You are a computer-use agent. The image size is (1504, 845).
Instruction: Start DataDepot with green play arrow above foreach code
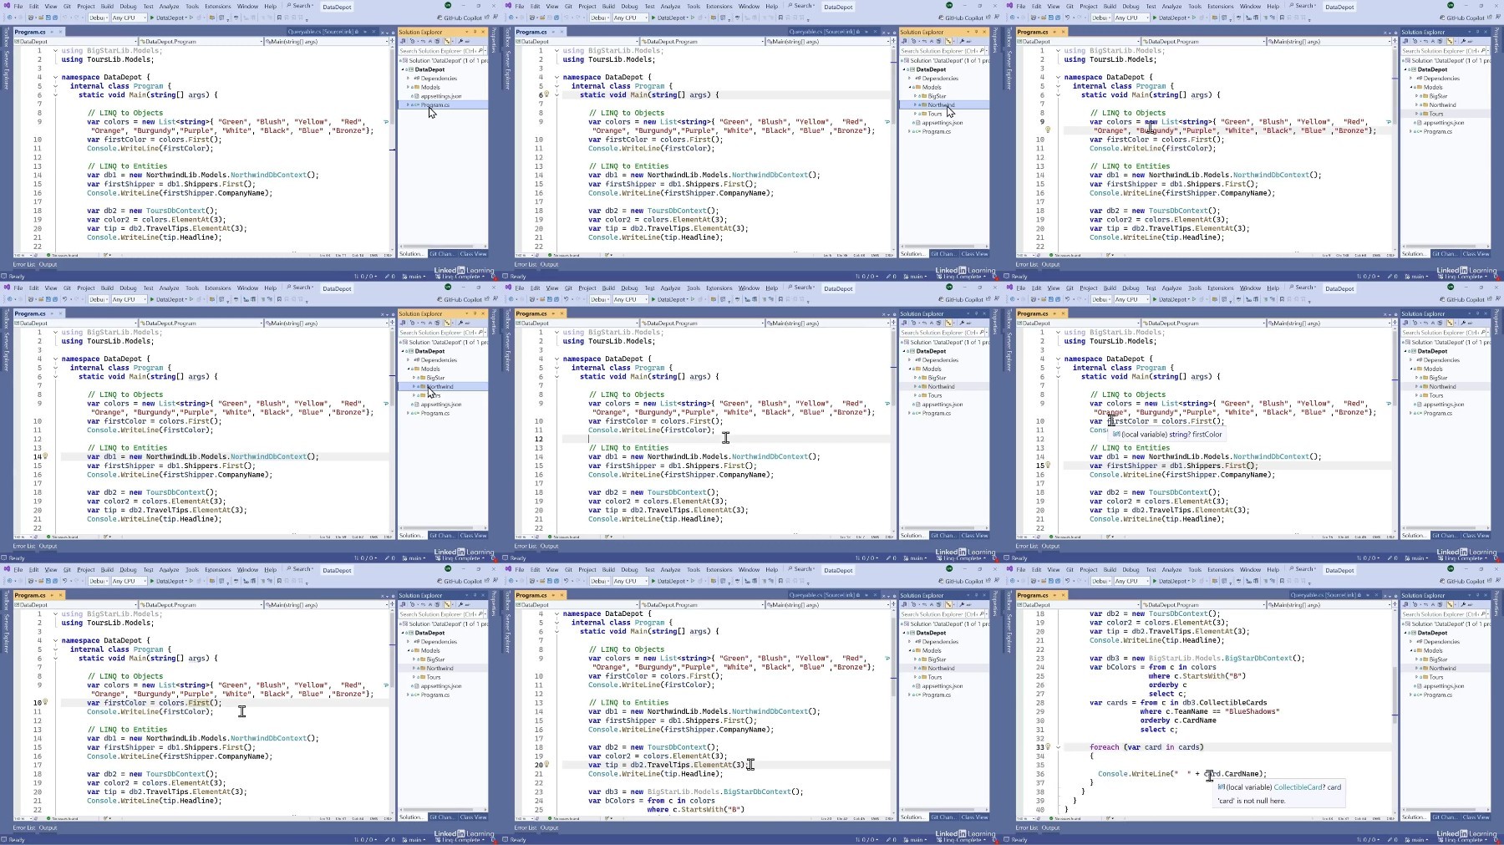coord(1155,581)
